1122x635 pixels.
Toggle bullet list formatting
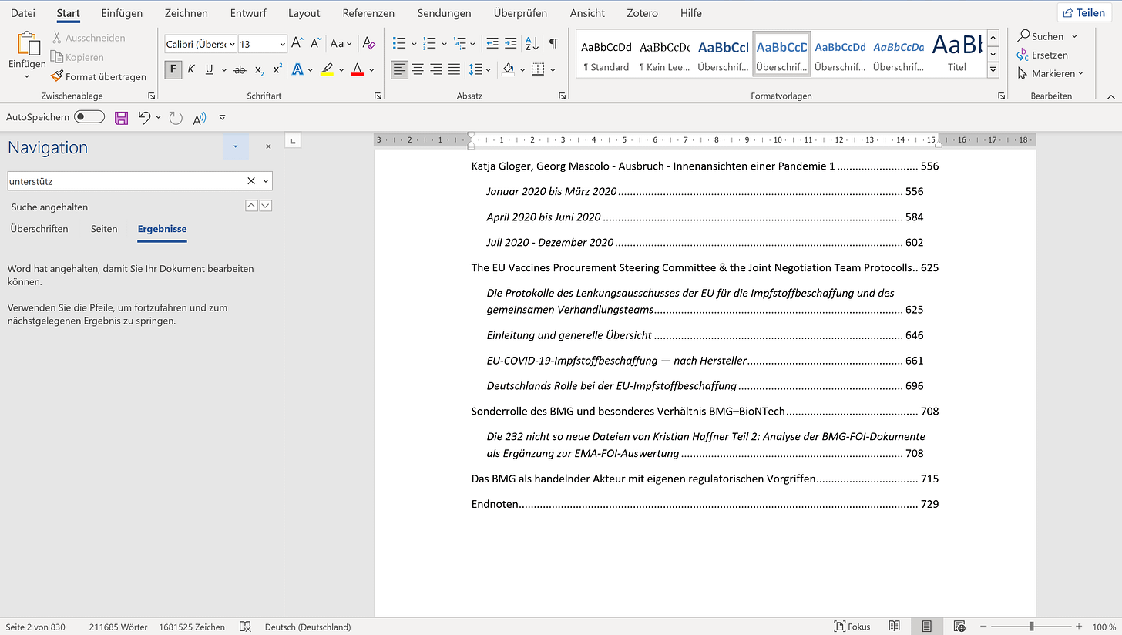pos(399,43)
